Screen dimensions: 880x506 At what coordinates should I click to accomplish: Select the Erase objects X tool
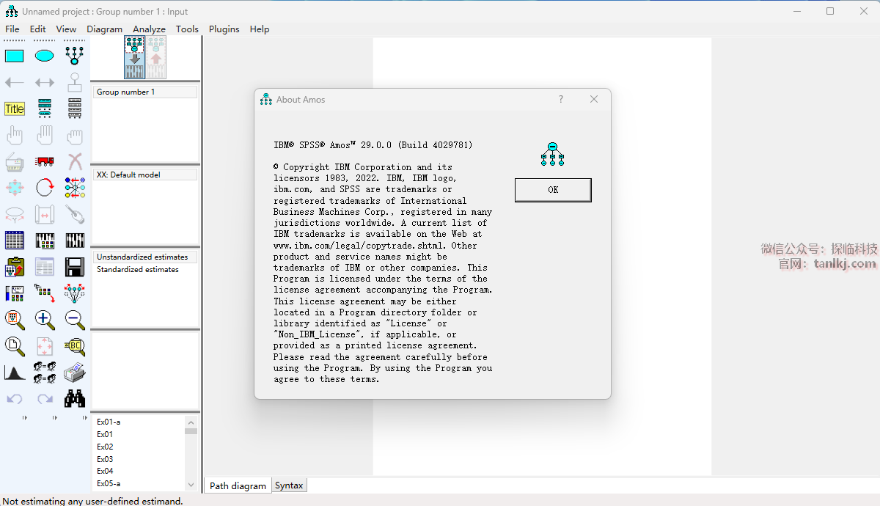click(x=74, y=161)
